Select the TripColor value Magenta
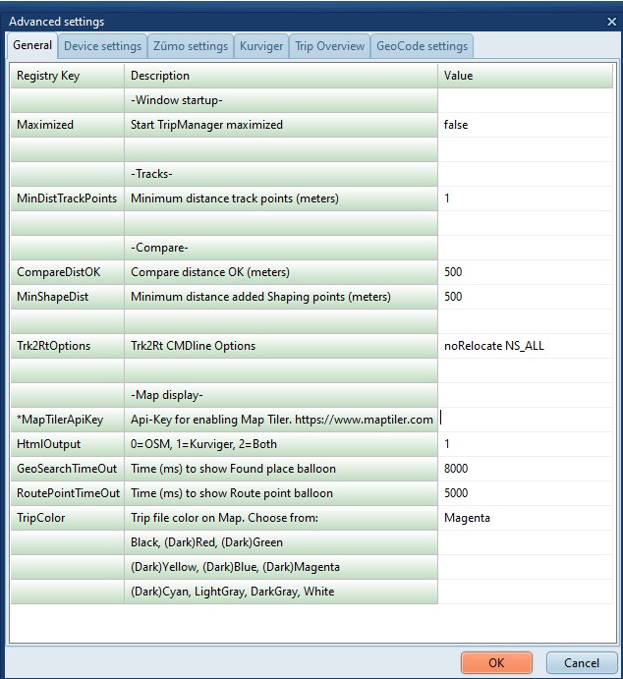The width and height of the screenshot is (623, 679). tap(526, 518)
